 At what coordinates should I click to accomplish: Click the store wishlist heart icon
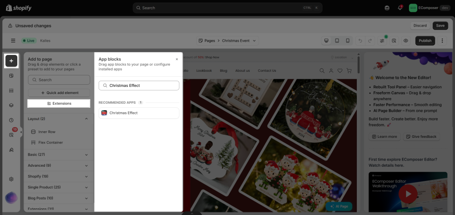coord(340,70)
